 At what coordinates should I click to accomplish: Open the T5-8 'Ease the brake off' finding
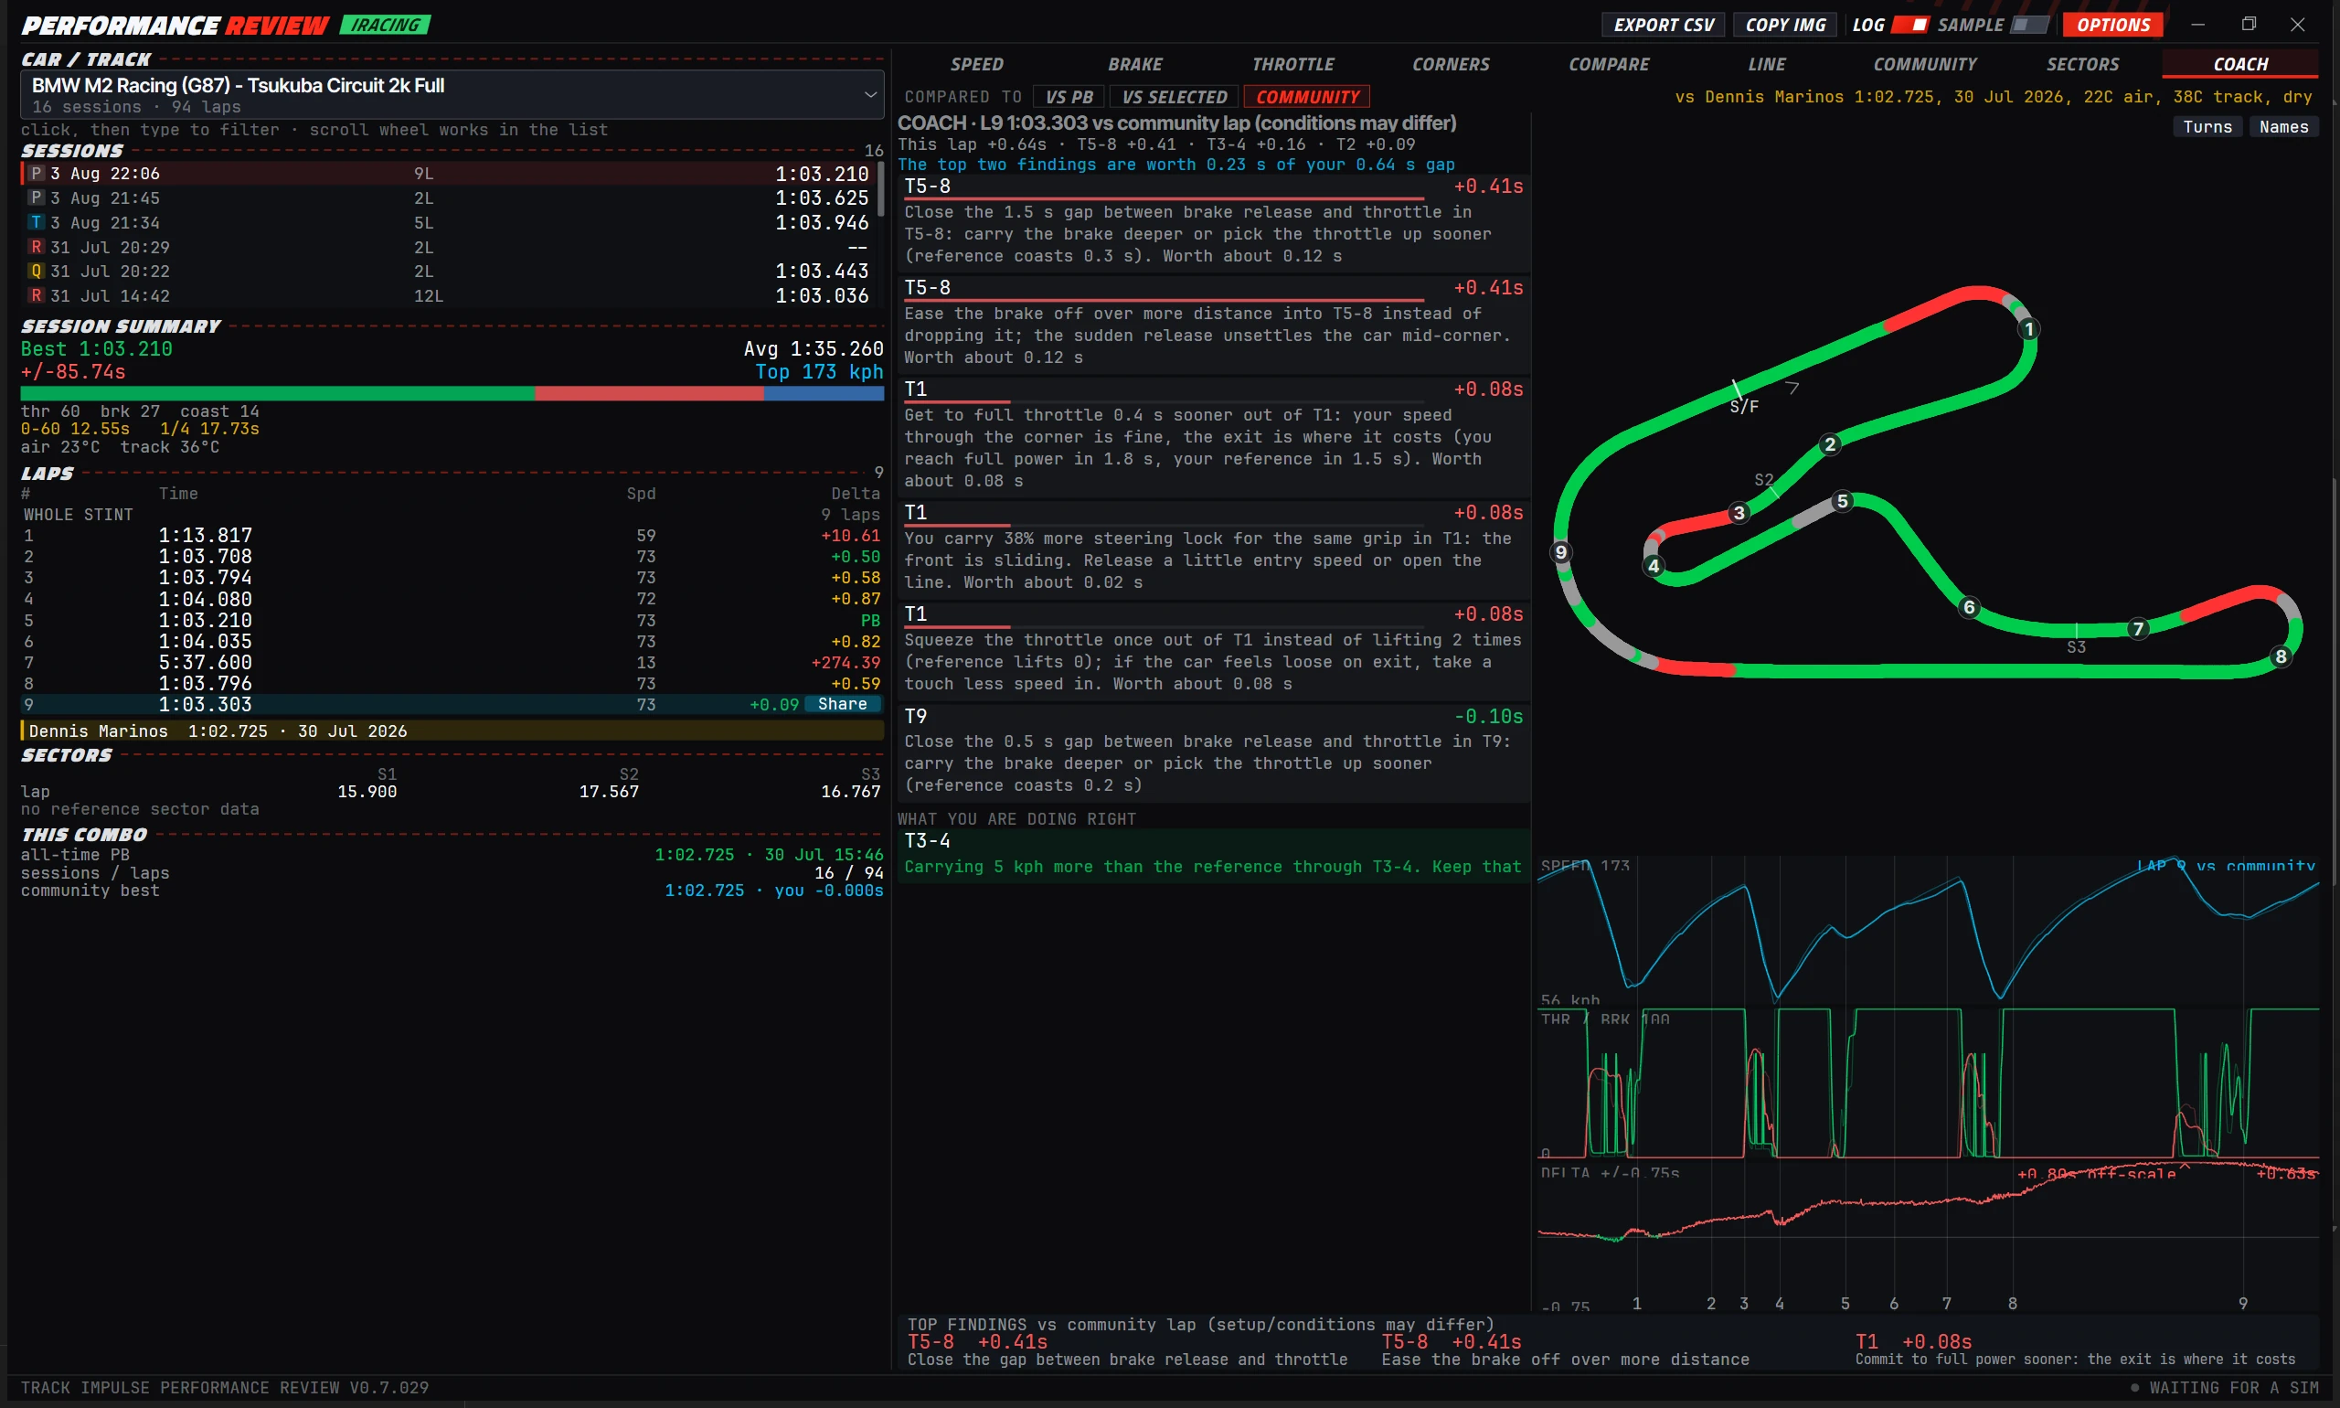pos(1213,325)
